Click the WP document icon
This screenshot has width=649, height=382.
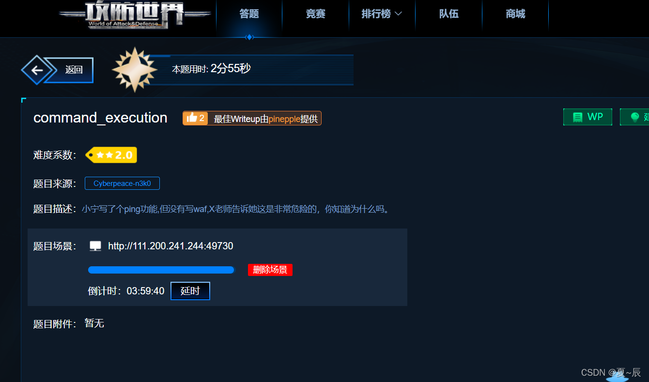[577, 117]
